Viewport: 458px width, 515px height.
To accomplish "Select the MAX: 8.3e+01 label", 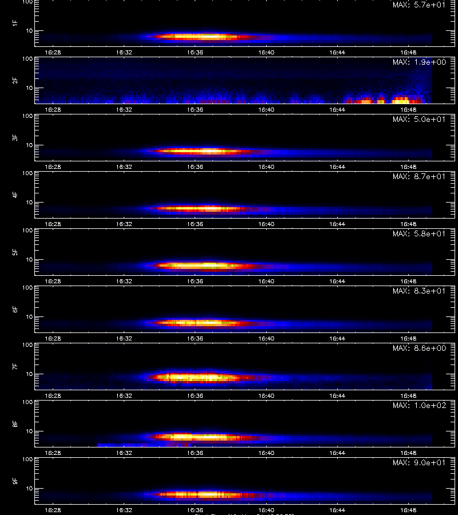I will [419, 291].
